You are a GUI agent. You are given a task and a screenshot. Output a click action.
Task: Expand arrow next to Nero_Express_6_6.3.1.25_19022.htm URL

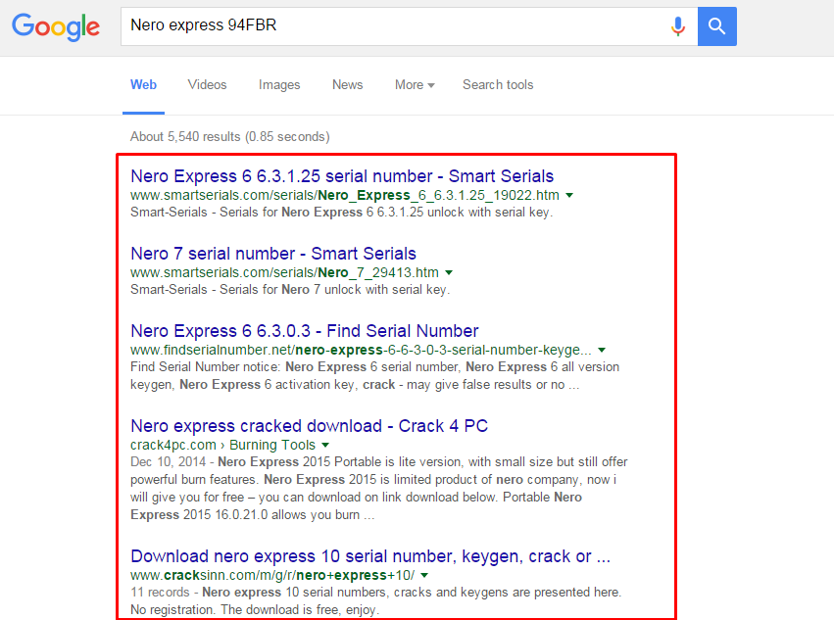point(569,195)
